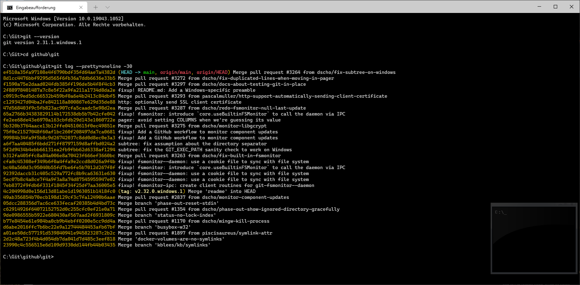This screenshot has width=580, height=285.
Task: Open the profile dropdown chevron
Action: pos(108,7)
